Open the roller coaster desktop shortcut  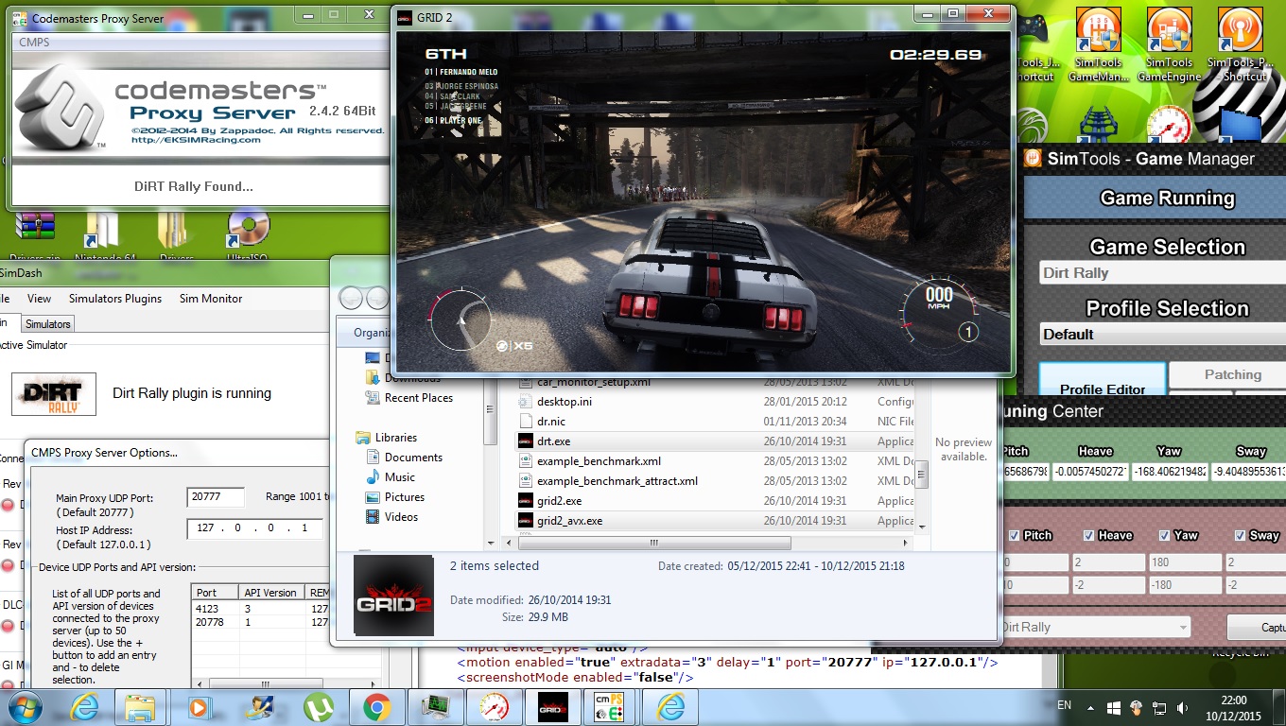pos(1098,123)
